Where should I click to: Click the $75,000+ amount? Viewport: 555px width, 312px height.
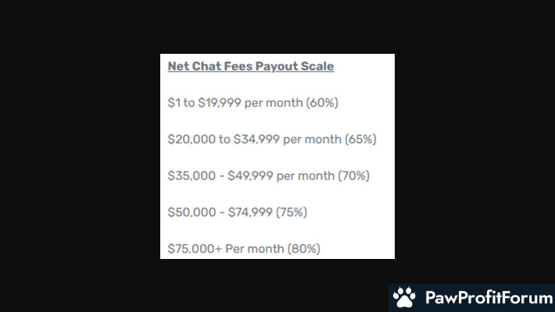point(195,250)
